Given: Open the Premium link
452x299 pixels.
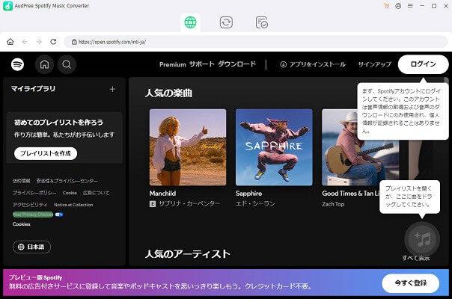Looking at the screenshot, I should coord(173,64).
